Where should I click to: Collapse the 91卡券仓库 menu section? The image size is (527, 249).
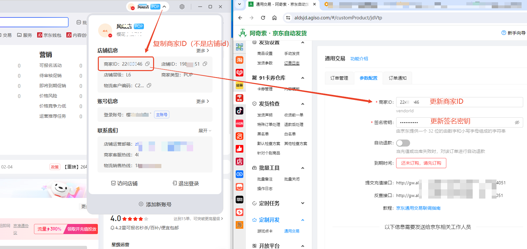[303, 78]
